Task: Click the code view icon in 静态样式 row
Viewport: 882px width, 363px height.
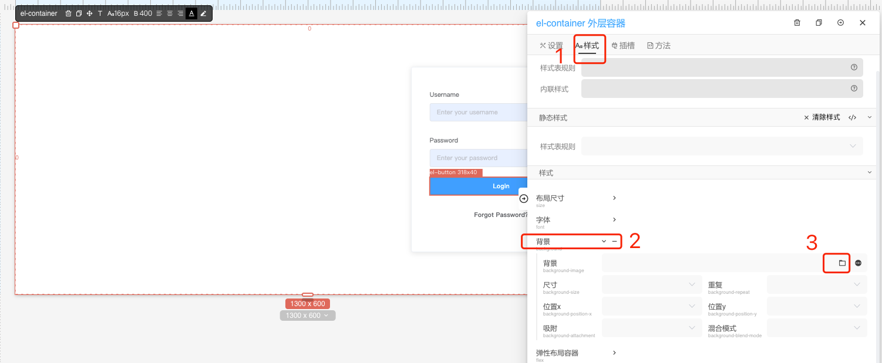Action: [852, 118]
